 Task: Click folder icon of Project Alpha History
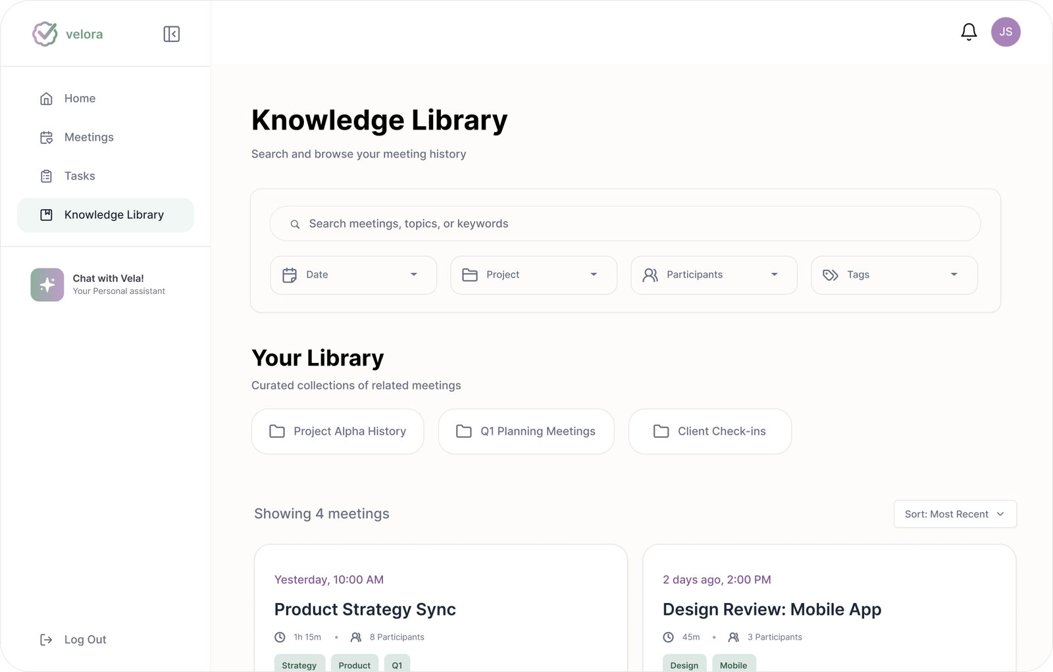(277, 431)
